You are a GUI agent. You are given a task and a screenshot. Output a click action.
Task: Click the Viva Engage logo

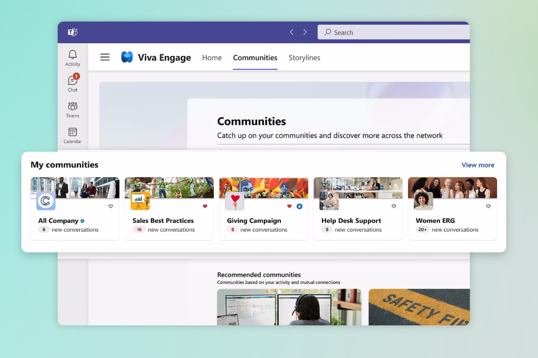pyautogui.click(x=127, y=58)
